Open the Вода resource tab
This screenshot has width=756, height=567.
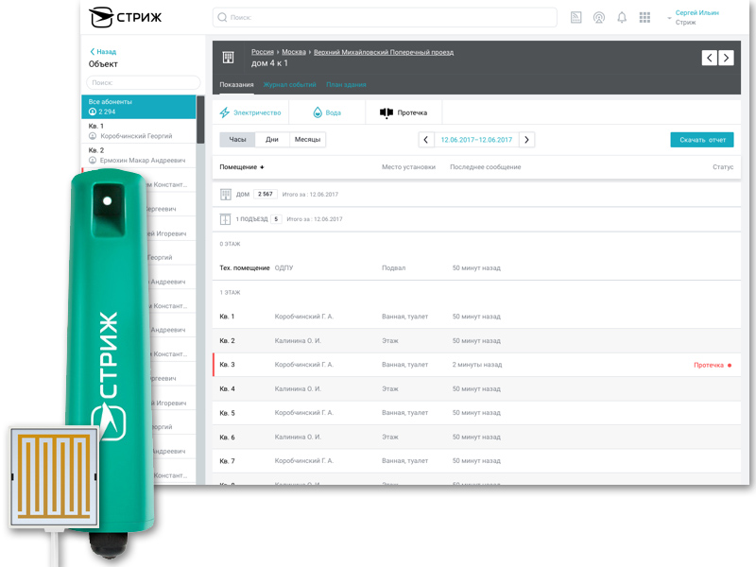coord(327,112)
